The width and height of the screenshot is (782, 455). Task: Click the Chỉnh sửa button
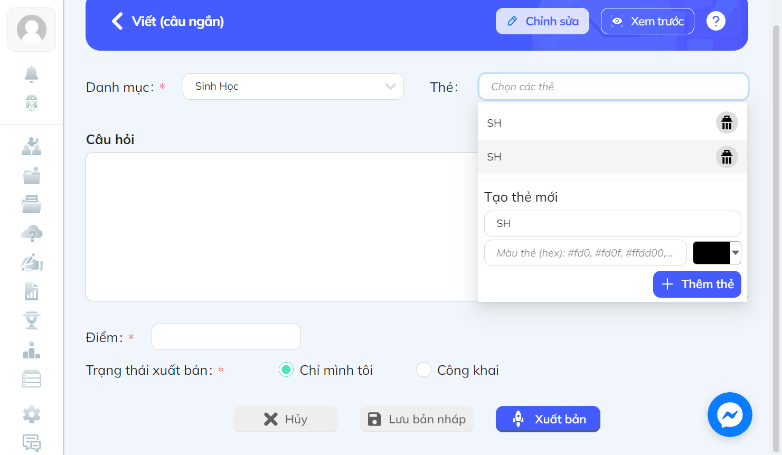[x=542, y=21]
